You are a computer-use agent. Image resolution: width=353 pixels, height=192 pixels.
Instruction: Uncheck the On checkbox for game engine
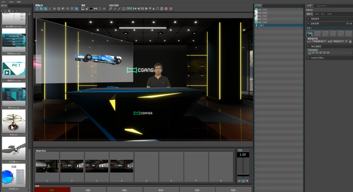pos(348,23)
